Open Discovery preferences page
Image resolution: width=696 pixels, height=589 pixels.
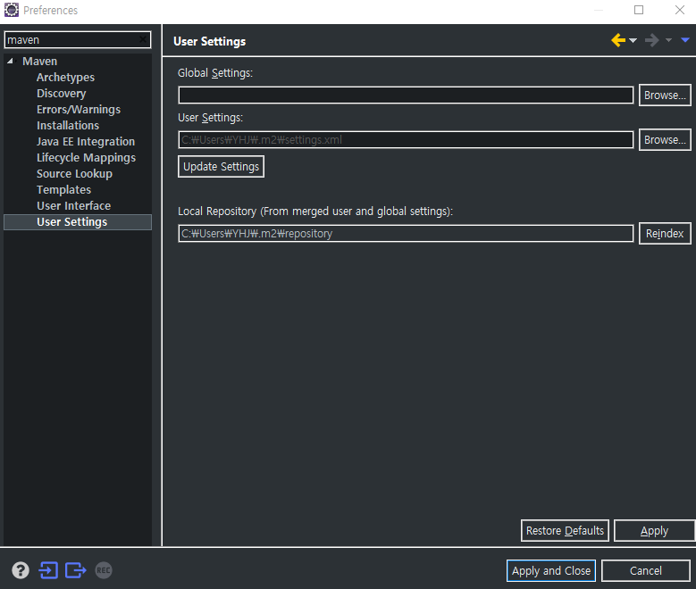62,93
